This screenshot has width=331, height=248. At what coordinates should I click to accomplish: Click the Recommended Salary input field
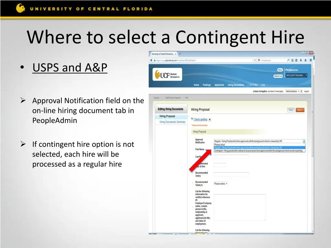[231, 174]
